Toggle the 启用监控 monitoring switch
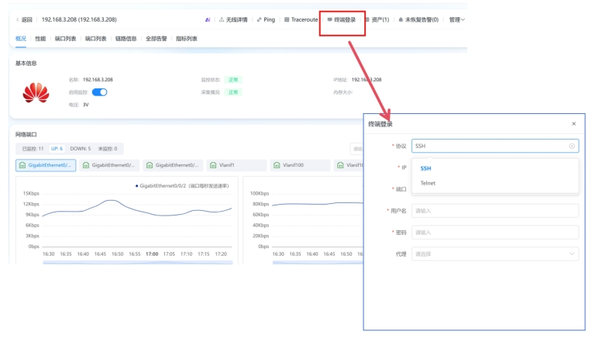The height and width of the screenshot is (338, 589). [99, 92]
